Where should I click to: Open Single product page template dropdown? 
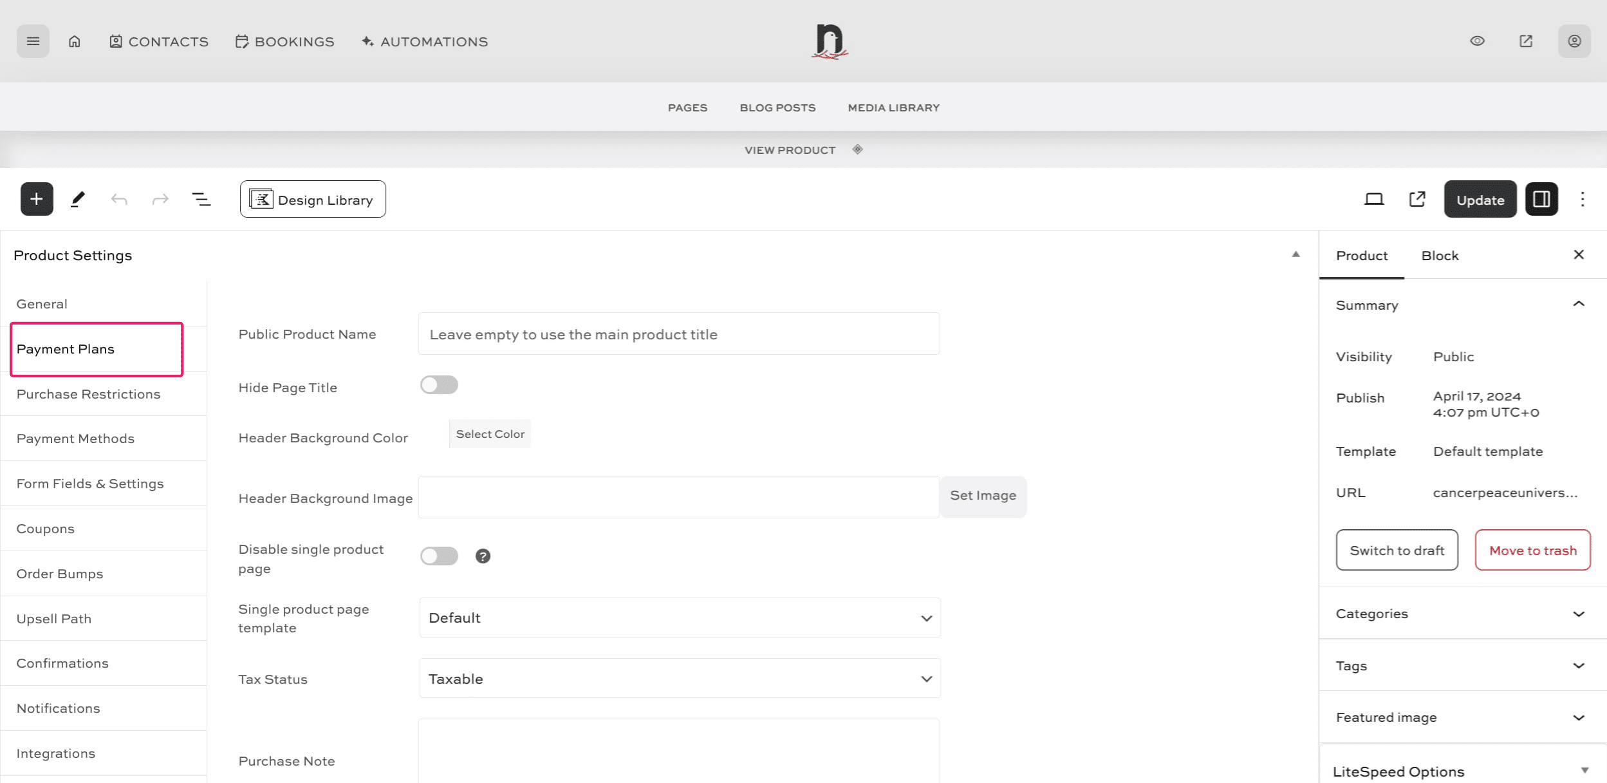[680, 618]
